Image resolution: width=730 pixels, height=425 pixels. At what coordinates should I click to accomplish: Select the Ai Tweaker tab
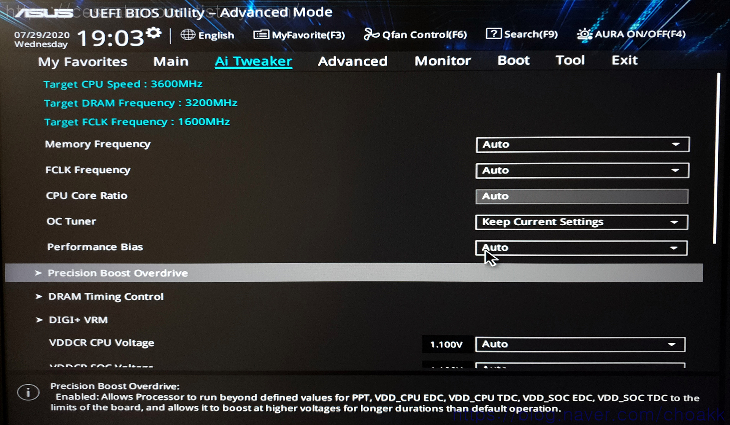[254, 61]
